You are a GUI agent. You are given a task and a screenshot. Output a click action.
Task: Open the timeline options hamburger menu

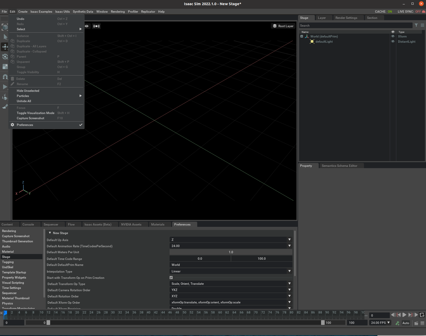coord(422,323)
